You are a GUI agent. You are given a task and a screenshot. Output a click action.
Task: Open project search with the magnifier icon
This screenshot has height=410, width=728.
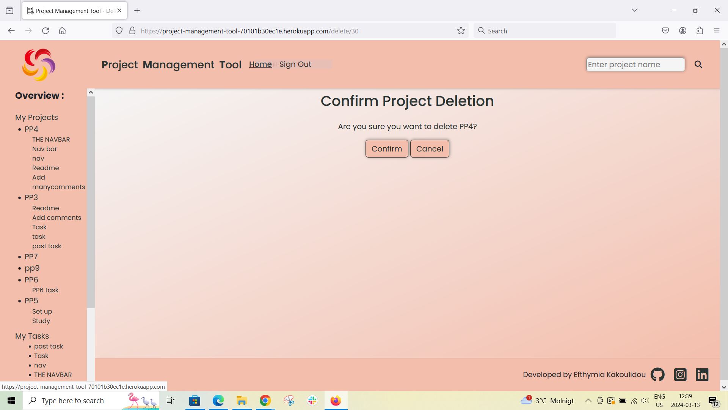tap(698, 65)
